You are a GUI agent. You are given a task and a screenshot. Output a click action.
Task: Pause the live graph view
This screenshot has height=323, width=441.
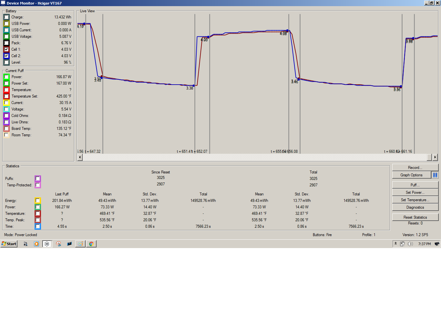(x=435, y=175)
